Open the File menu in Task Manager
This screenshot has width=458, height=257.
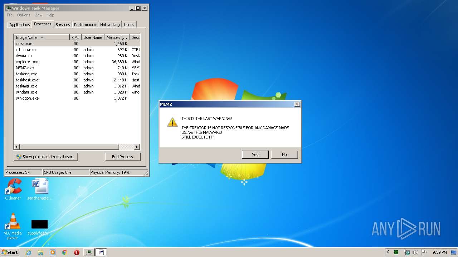[x=10, y=15]
